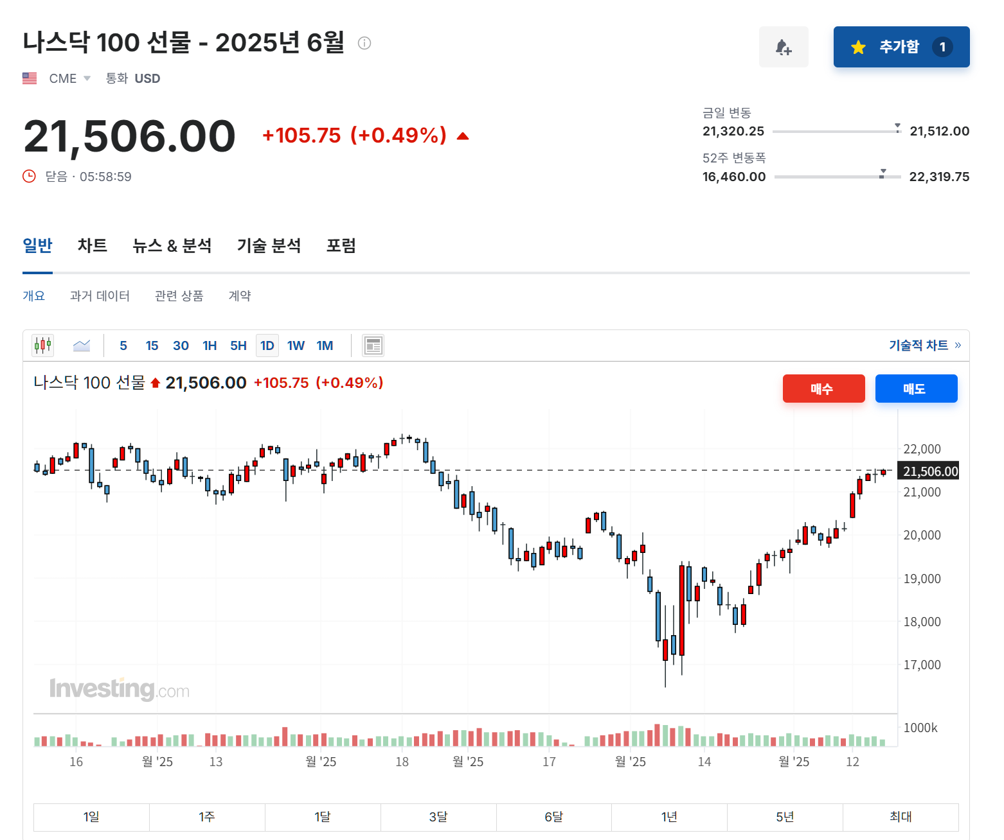
Task: Click the clock icon beside 닫음
Action: pos(28,176)
